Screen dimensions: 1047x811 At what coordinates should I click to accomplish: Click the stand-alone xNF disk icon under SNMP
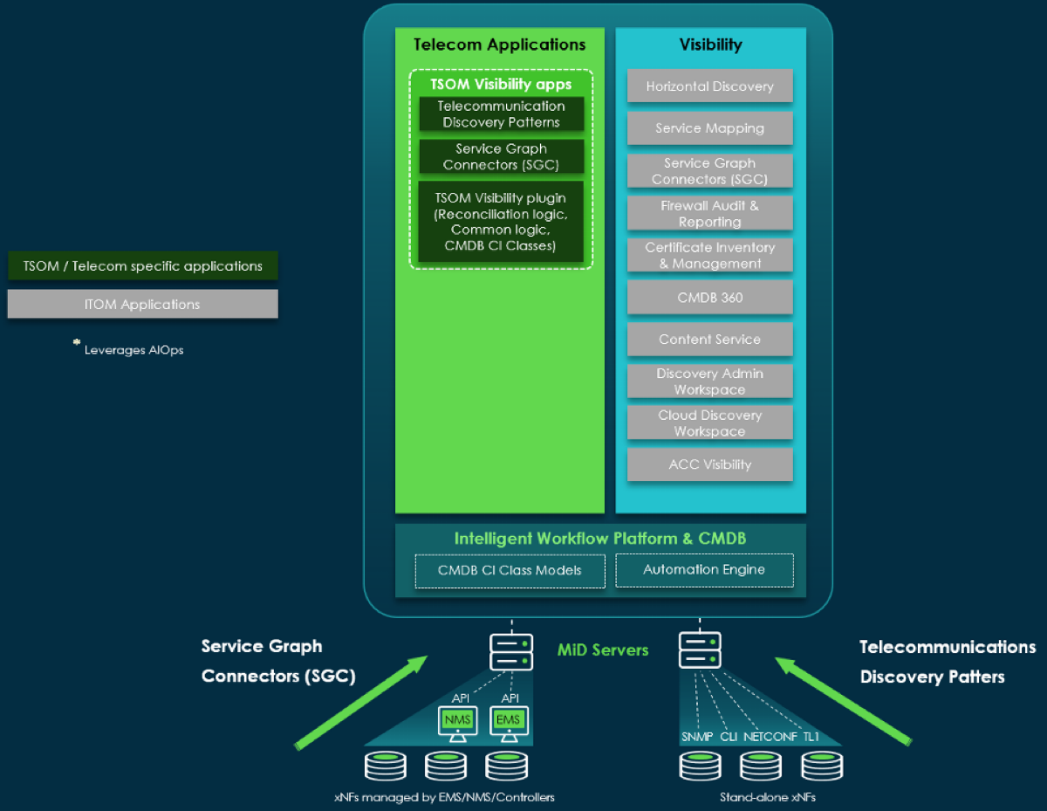[700, 766]
